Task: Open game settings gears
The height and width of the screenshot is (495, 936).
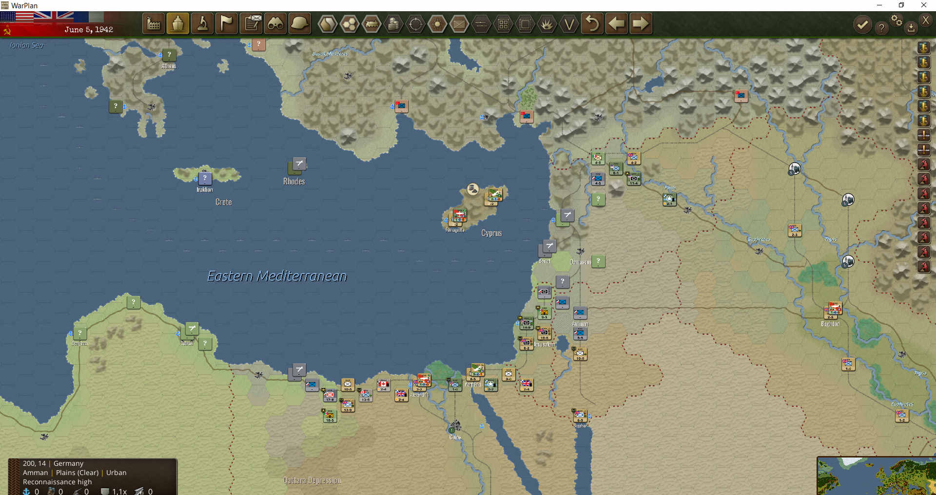Action: pyautogui.click(x=897, y=20)
